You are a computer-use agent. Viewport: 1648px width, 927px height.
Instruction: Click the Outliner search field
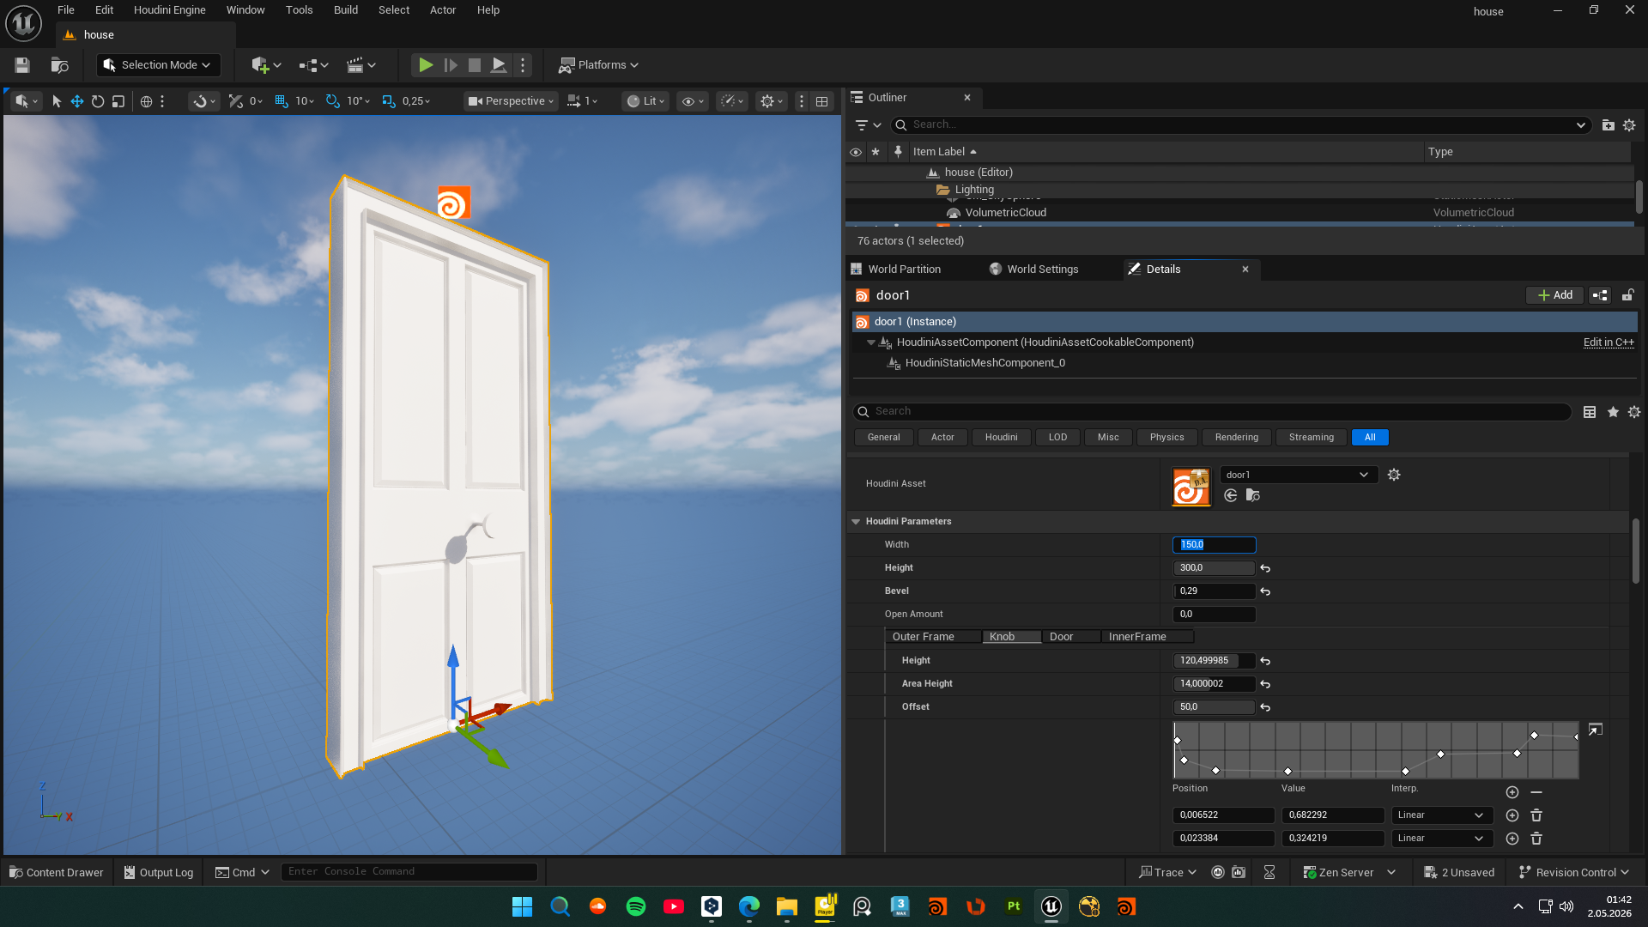(x=1240, y=125)
